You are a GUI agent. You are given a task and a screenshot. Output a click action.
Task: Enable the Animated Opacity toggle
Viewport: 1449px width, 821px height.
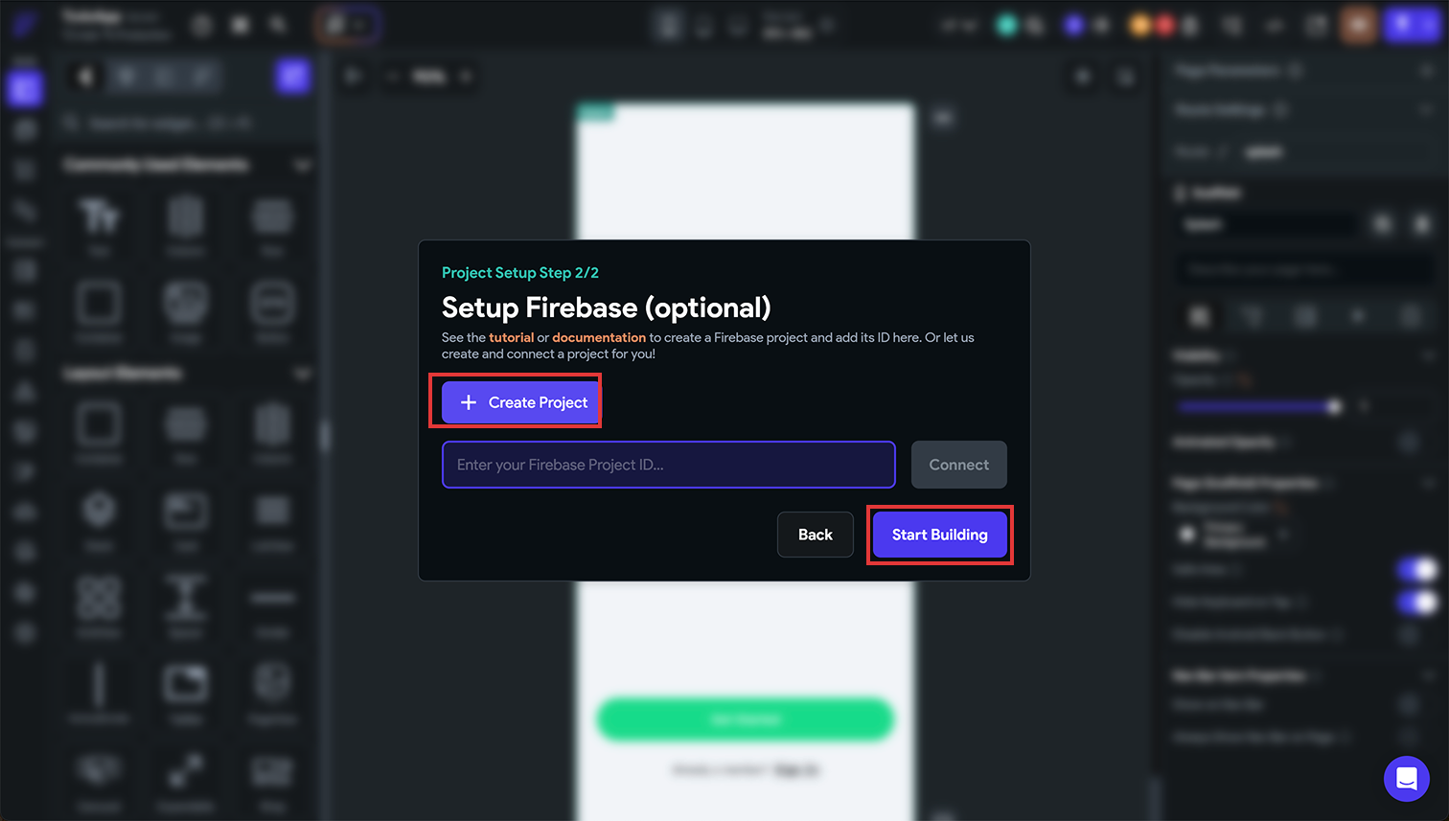tap(1409, 442)
